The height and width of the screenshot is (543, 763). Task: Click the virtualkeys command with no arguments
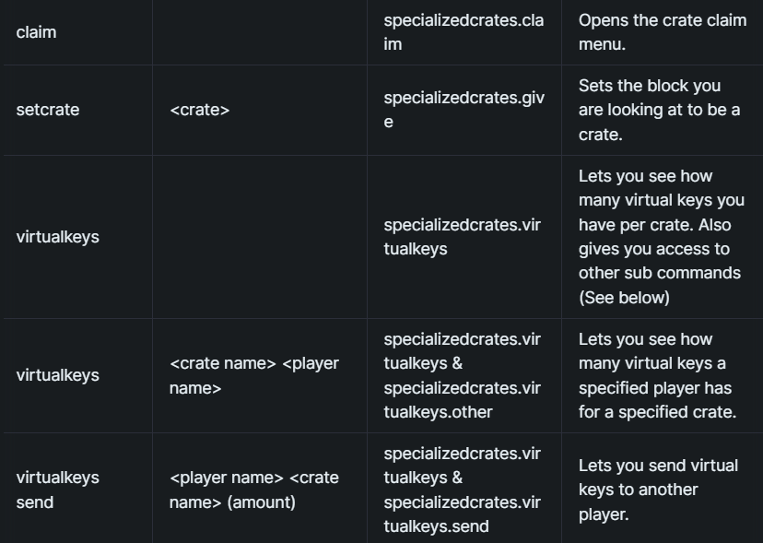point(57,237)
